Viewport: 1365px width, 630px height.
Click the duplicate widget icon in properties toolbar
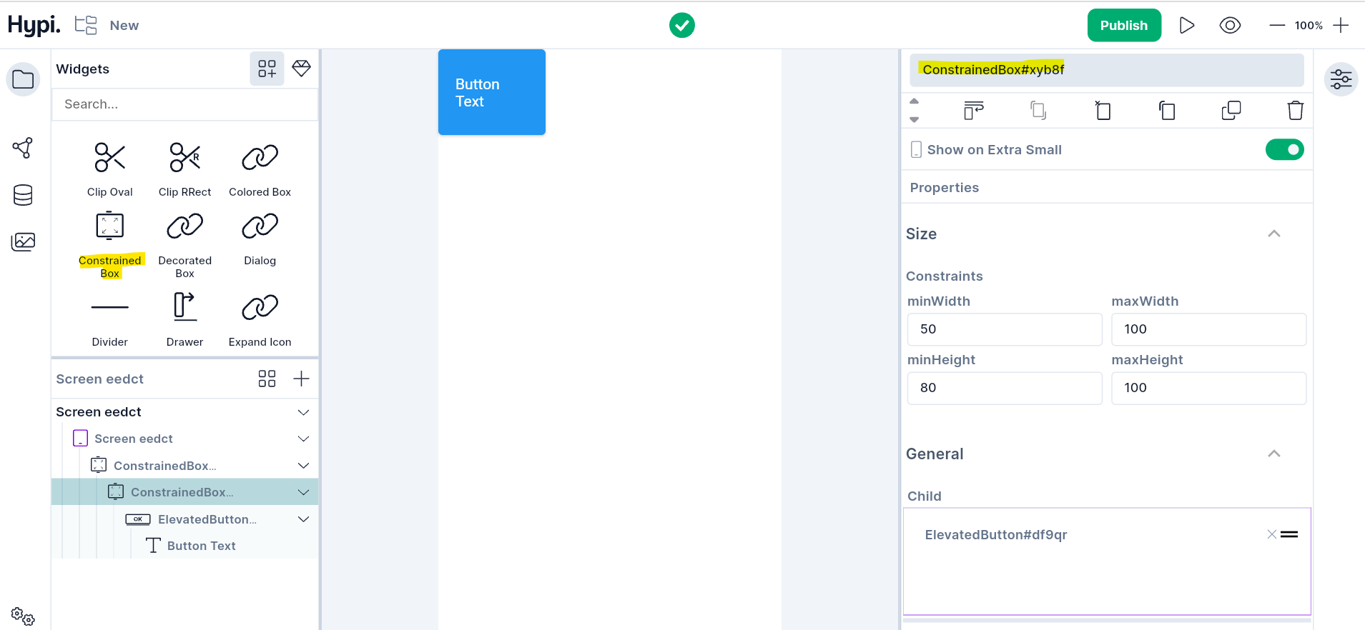(1231, 111)
